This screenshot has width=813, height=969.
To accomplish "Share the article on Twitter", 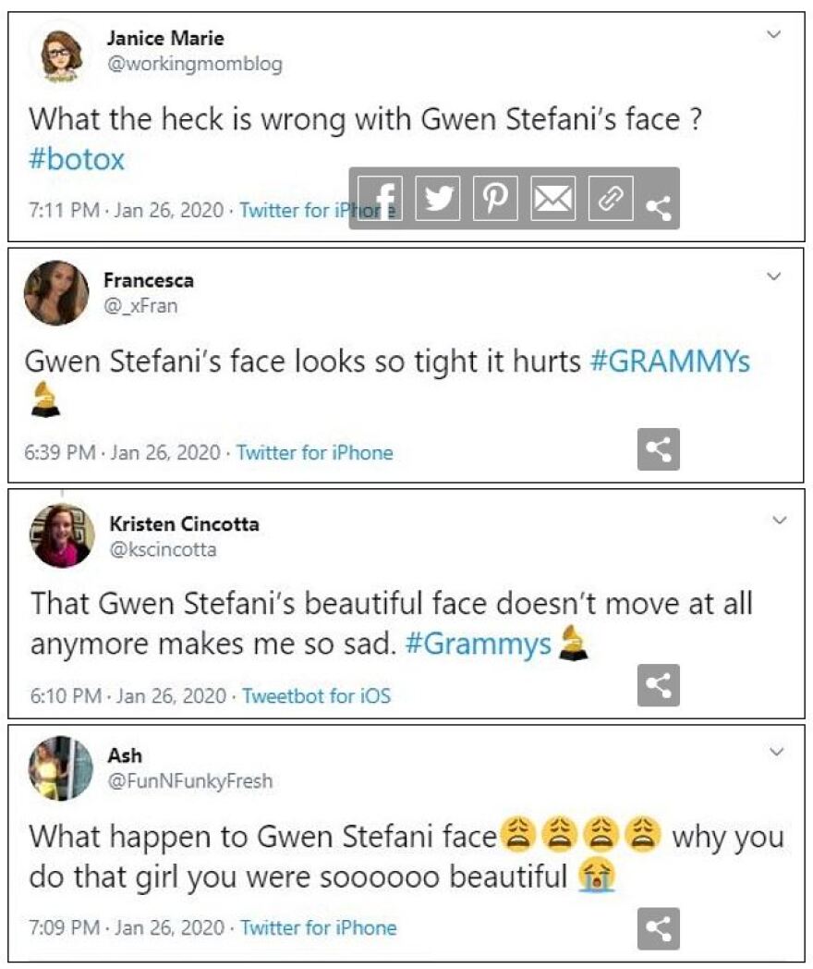I will [x=438, y=199].
